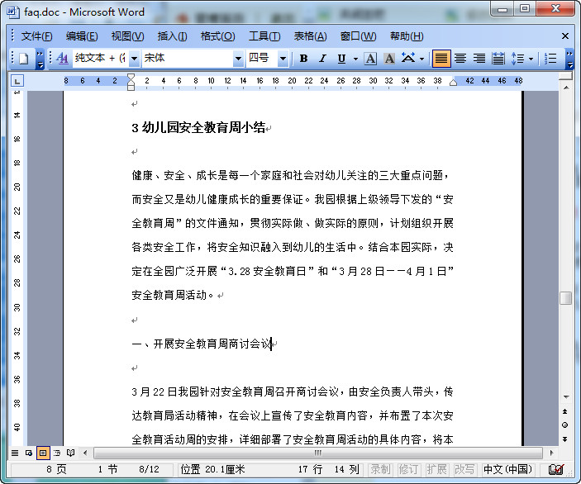Click the New Blank Document icon
581x484 pixels.
click(x=24, y=59)
